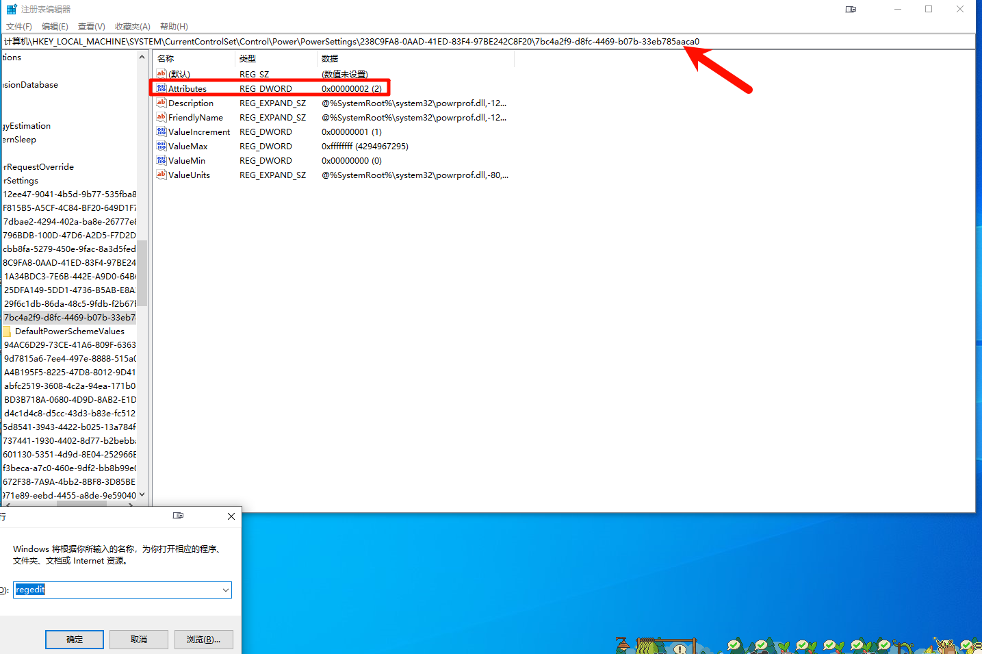Click the DefaultPowerSchemeValues folder icon
The height and width of the screenshot is (654, 982).
click(6, 331)
